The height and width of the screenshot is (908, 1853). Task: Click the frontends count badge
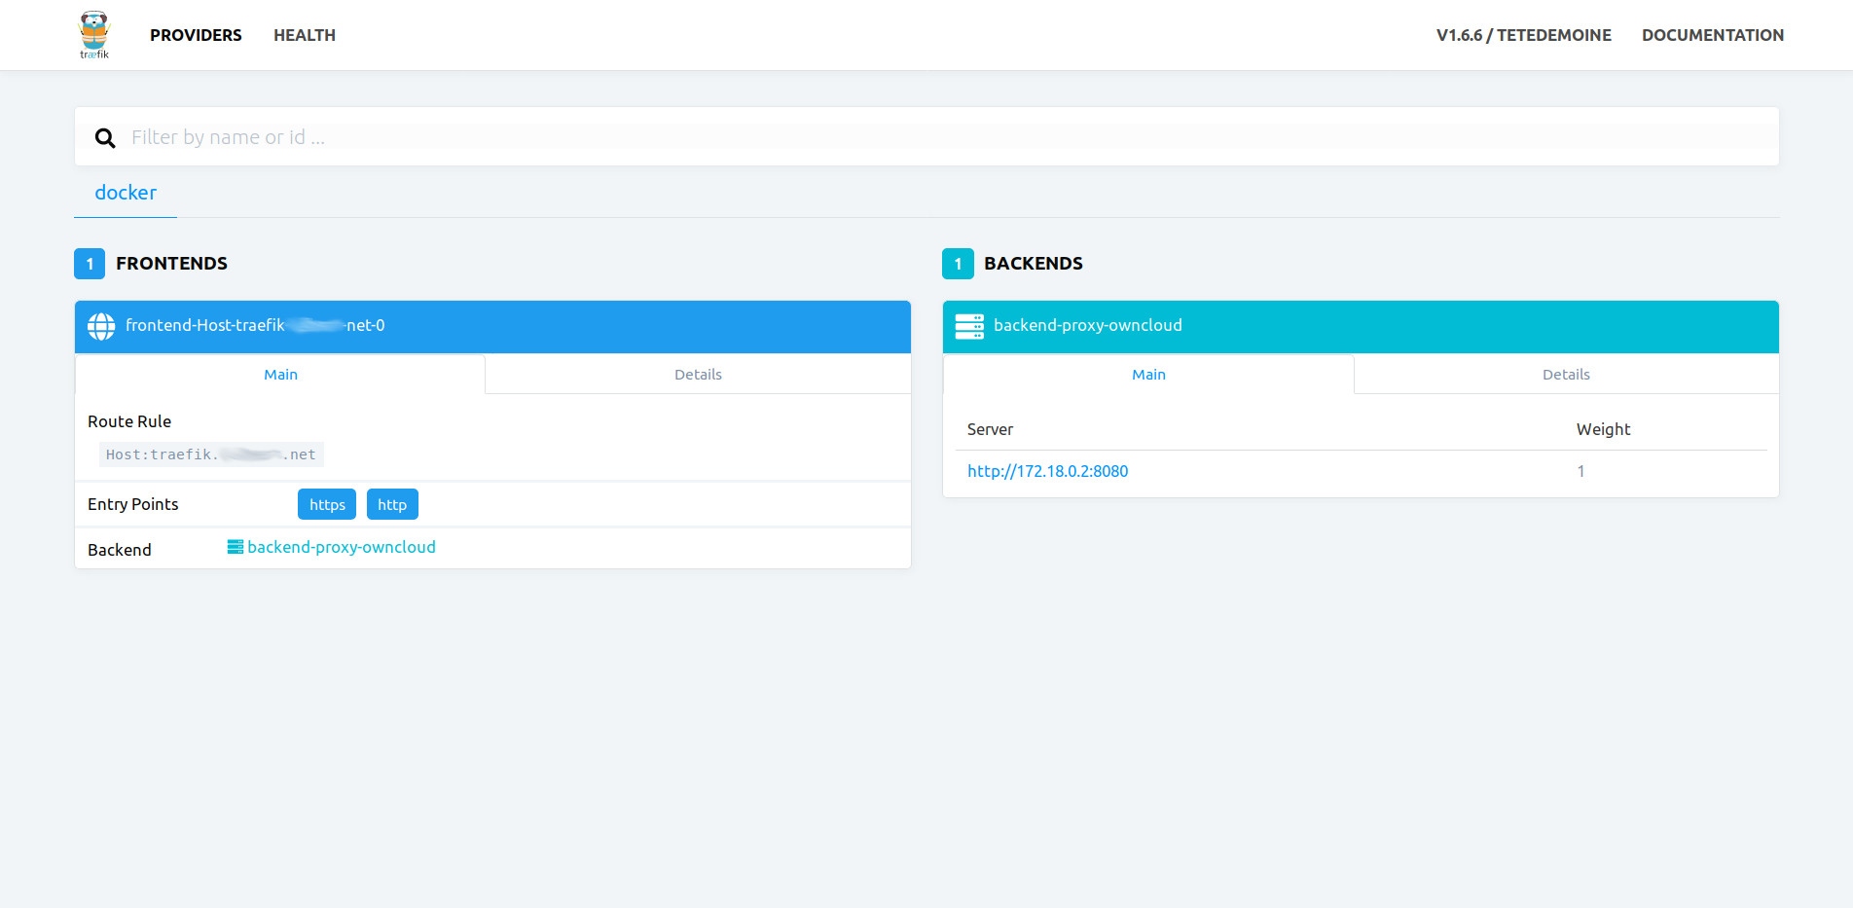tap(90, 264)
